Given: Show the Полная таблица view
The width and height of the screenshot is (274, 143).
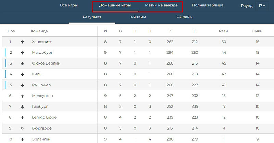Looking at the screenshot, I should (208, 5).
